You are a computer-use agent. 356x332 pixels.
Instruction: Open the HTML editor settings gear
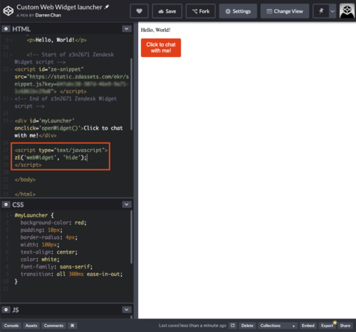click(6, 29)
